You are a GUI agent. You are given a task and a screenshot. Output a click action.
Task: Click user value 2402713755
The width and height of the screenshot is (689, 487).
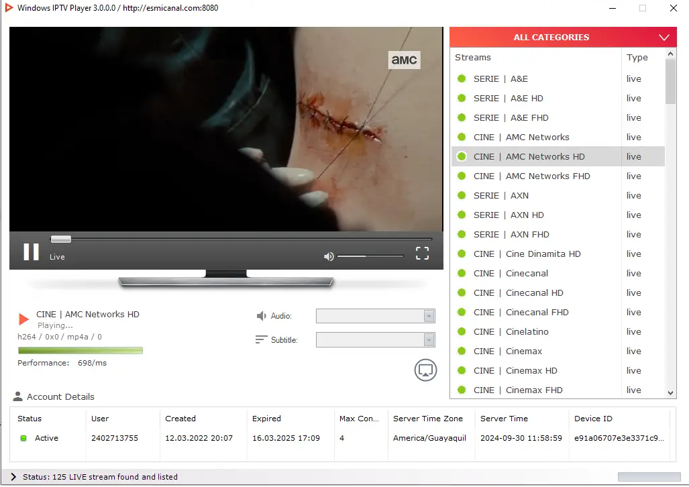[115, 438]
